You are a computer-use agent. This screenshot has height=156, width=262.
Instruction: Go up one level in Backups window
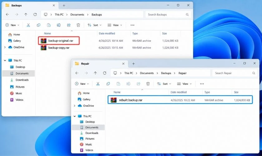click(26, 15)
